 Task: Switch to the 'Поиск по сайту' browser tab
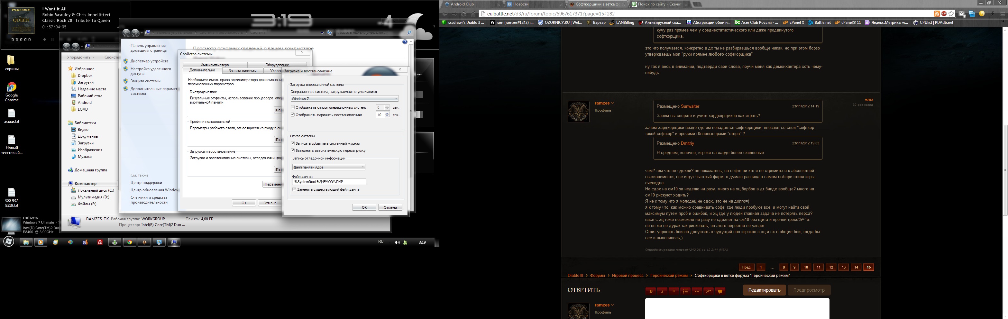pyautogui.click(x=660, y=4)
